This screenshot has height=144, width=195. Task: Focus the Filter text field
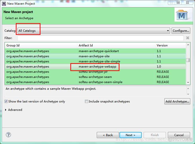(x=100, y=38)
